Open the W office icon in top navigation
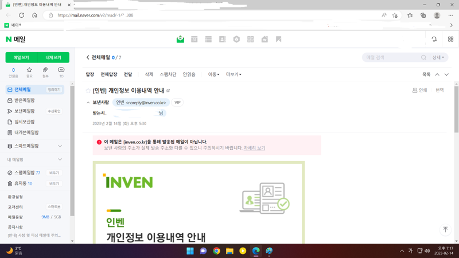This screenshot has height=258, width=459. (x=264, y=39)
